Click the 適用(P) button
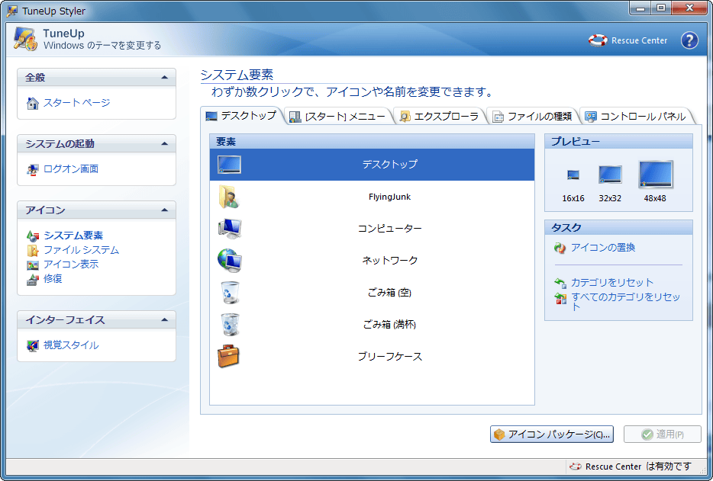The height and width of the screenshot is (481, 713). click(662, 435)
